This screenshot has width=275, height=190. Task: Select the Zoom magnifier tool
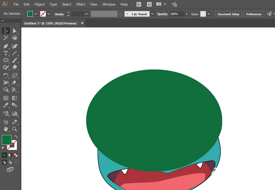[x=15, y=129]
